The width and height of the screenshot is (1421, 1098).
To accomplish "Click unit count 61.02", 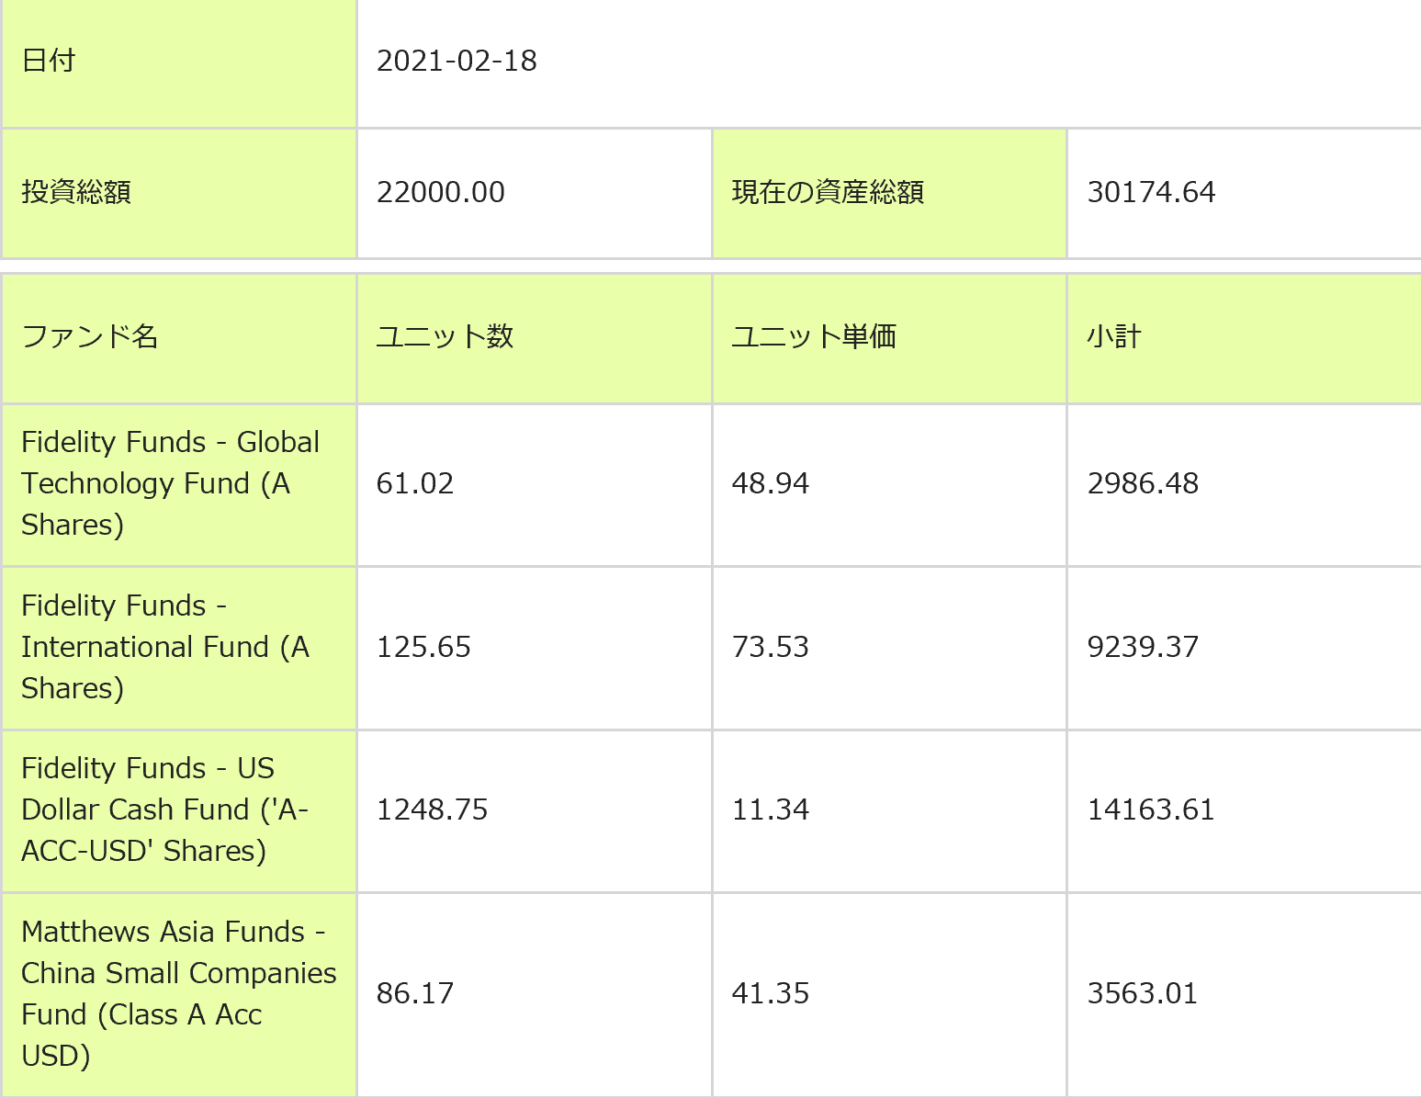I will (415, 483).
